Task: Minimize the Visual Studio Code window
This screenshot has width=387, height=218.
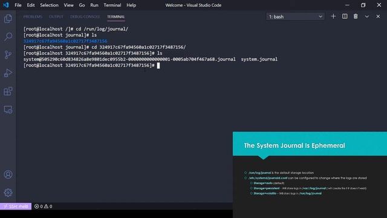Action: click(347, 5)
